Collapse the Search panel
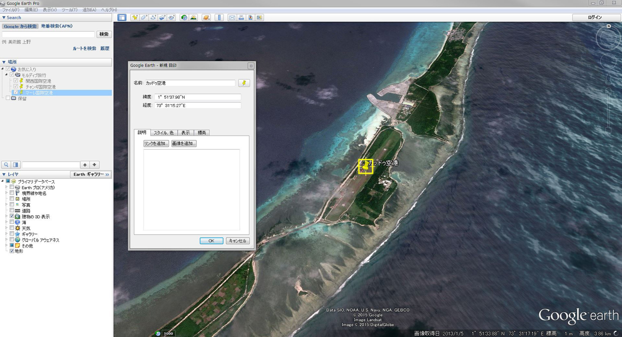Screen dimensions: 622x337 coord(4,18)
